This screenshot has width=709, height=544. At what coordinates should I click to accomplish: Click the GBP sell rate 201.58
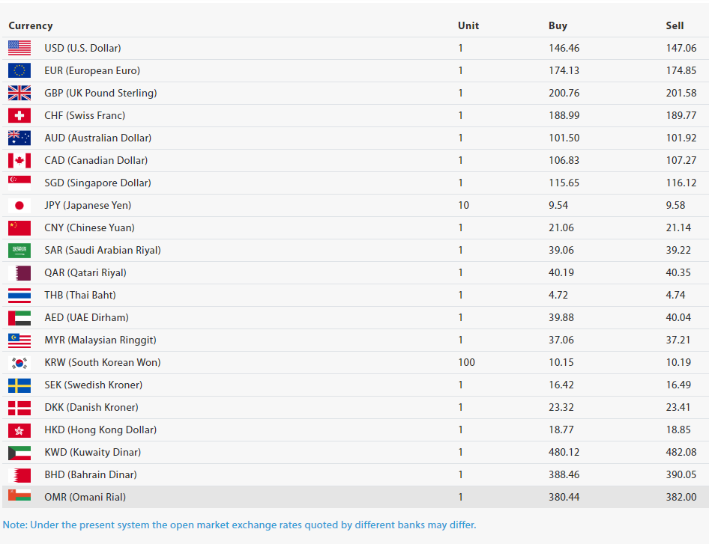(x=681, y=93)
